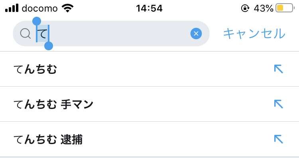Tap the battery indicator icon
This screenshot has width=299, height=158.
pos(285,8)
